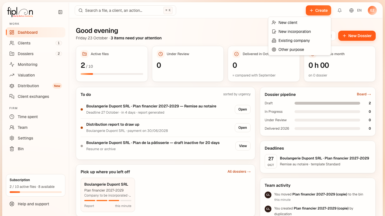Click the Bin trash icon
385x216 pixels.
(12, 149)
